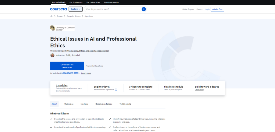275x132 pixels.
Task: Switch to For Businesses tab
Action: click(76, 2)
